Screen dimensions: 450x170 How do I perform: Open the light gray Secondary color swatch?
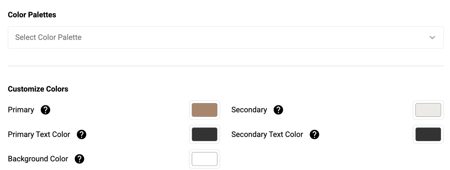click(428, 110)
